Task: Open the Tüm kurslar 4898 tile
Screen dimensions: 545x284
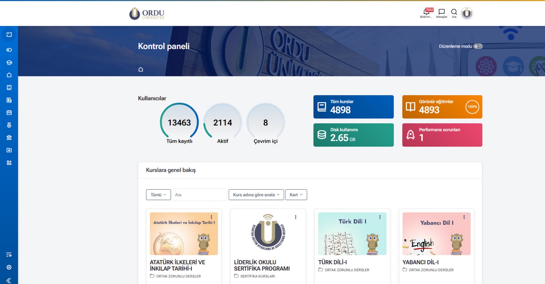Action: point(353,107)
